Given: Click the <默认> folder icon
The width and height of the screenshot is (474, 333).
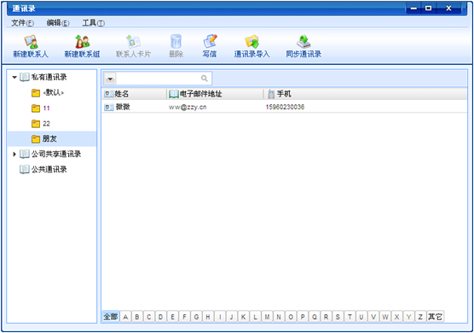Looking at the screenshot, I should [36, 93].
